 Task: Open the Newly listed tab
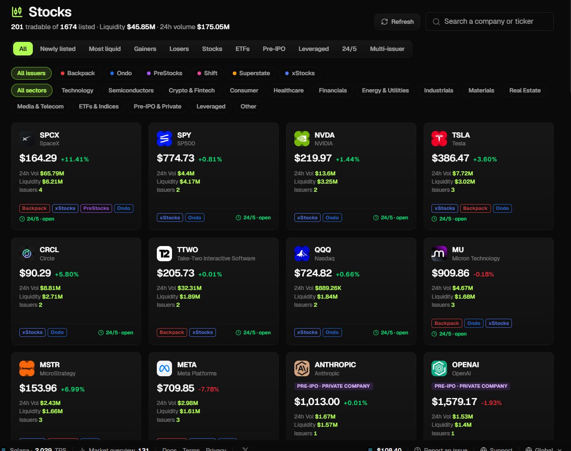click(x=58, y=49)
